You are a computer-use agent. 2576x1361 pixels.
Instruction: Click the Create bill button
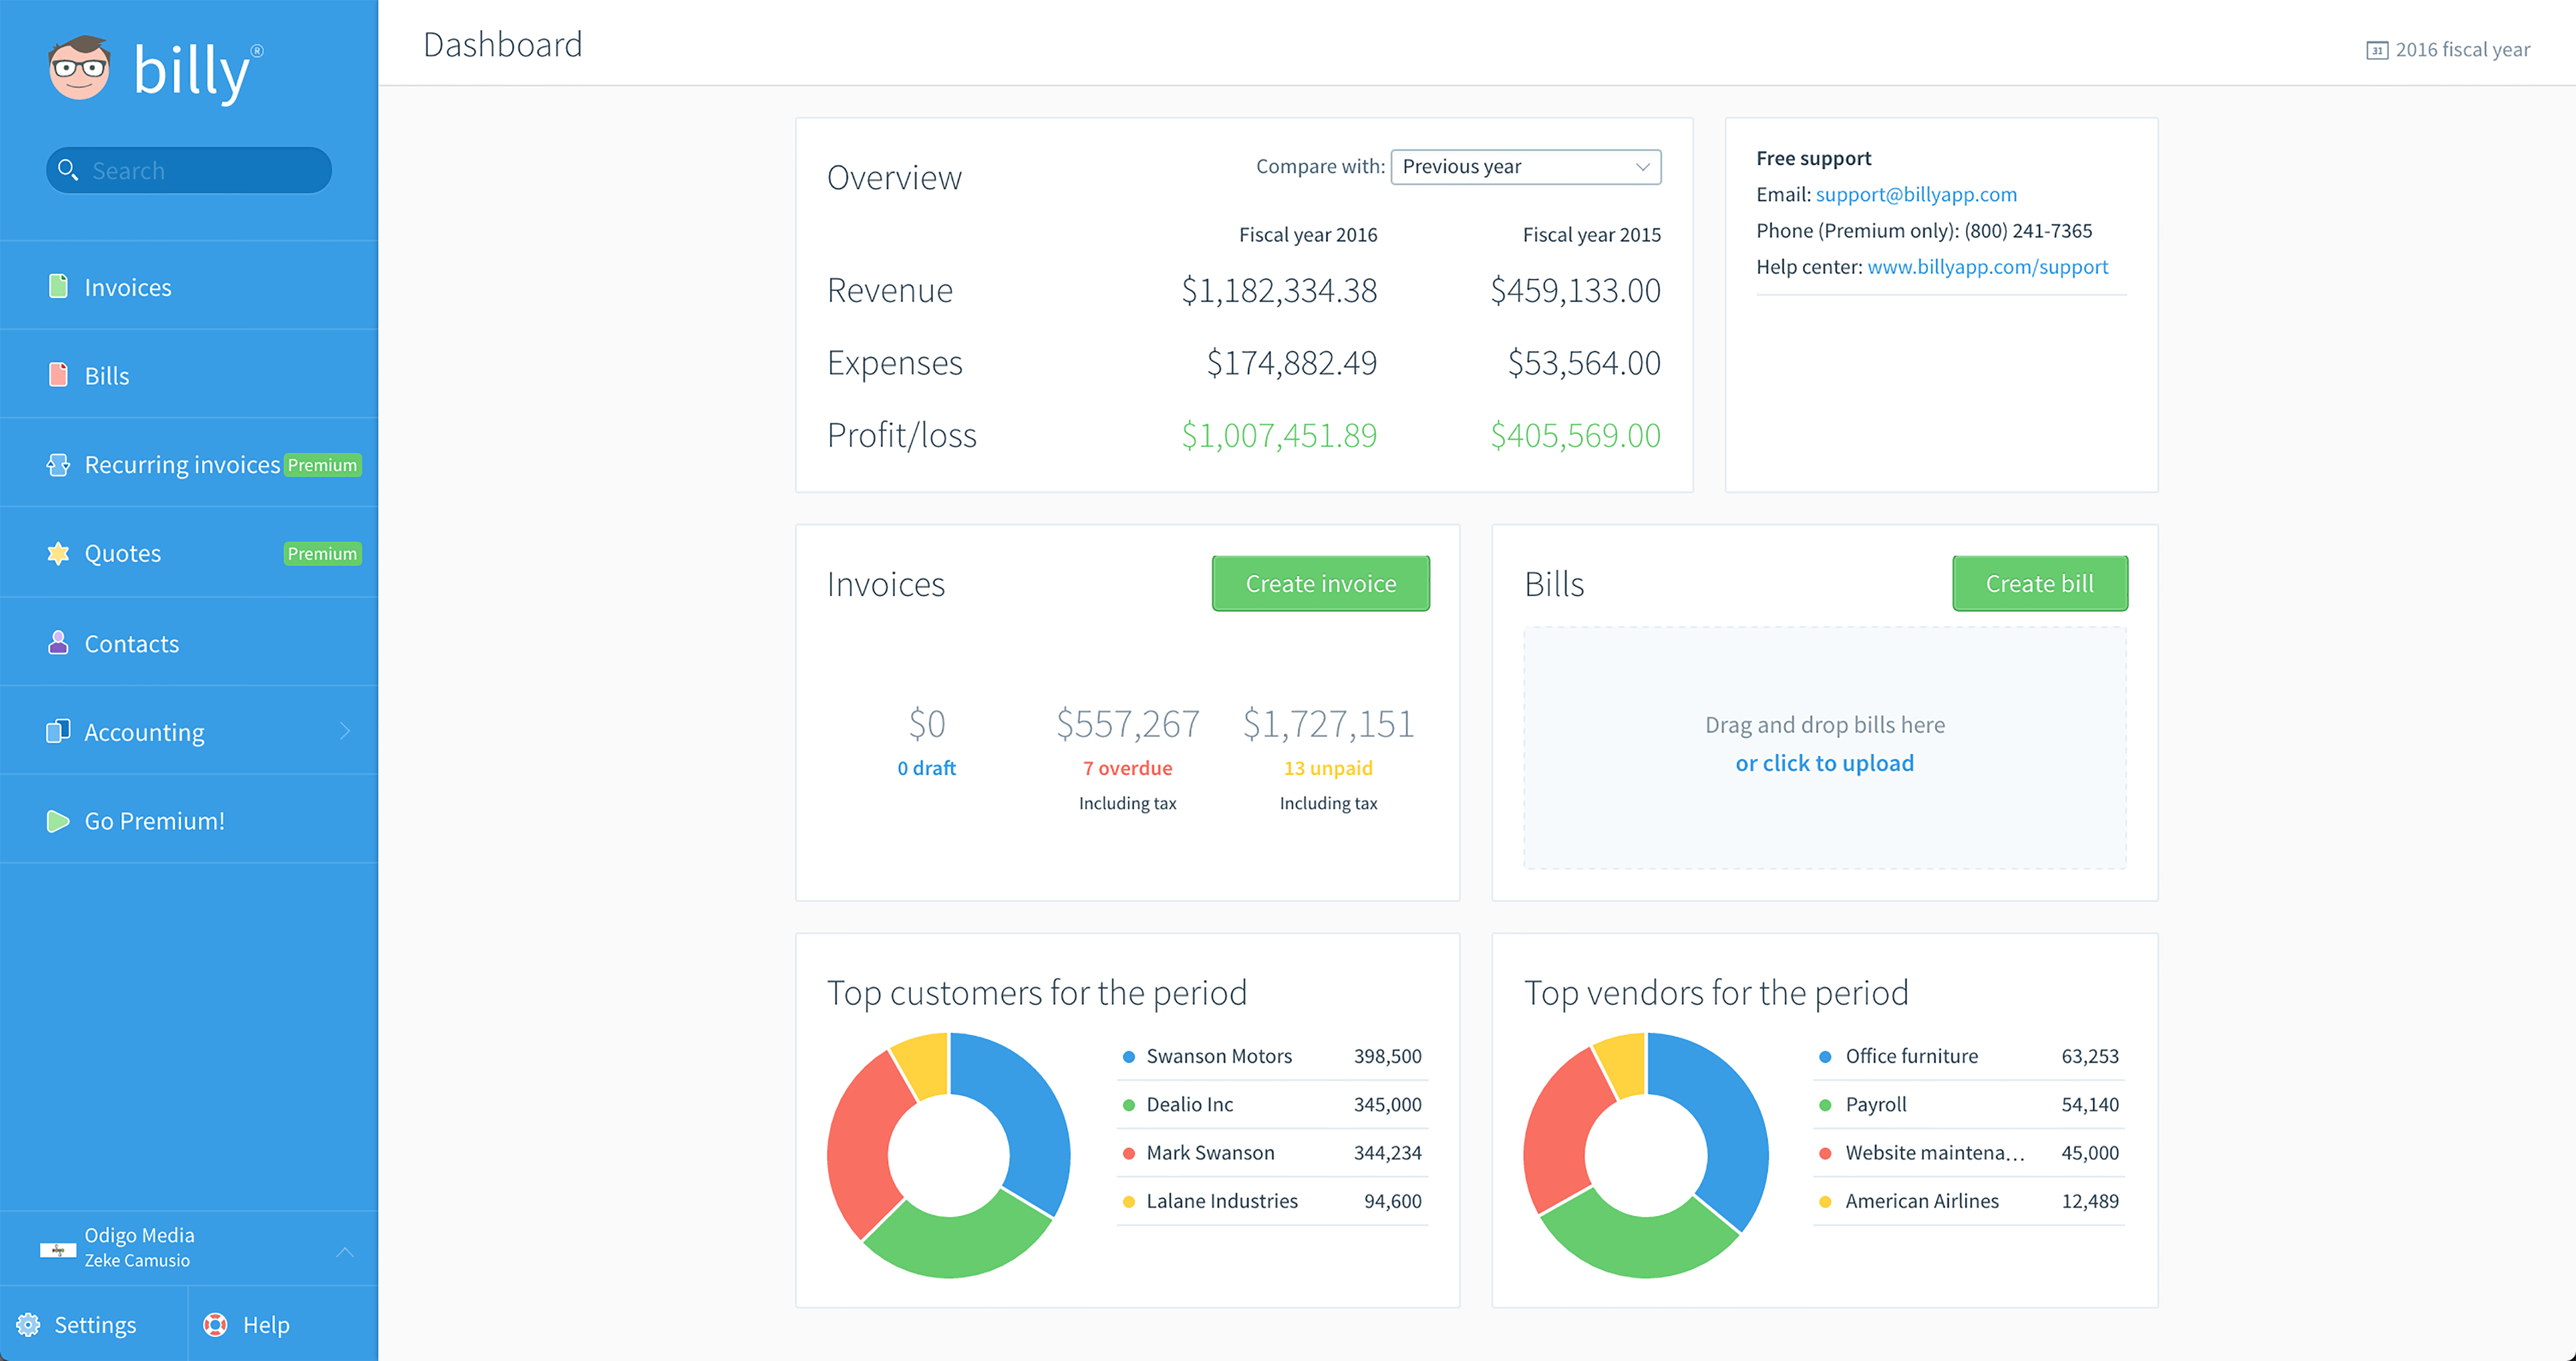pyautogui.click(x=2039, y=584)
